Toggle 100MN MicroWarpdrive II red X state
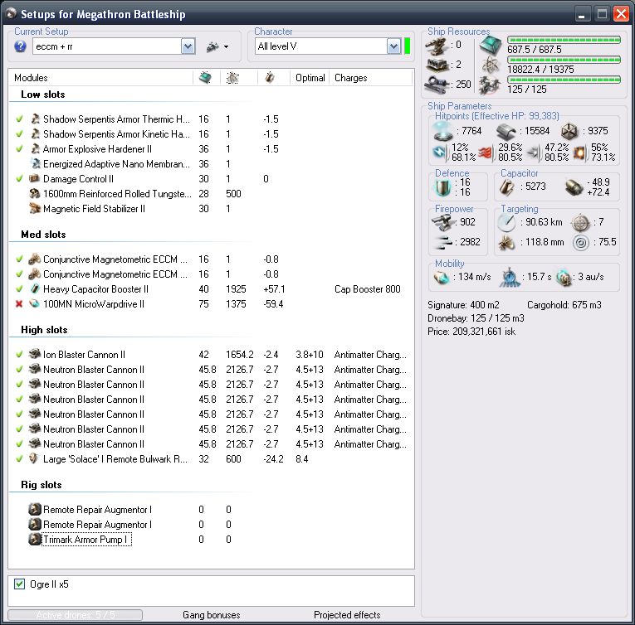Viewport: 635px width, 625px height. coord(19,304)
